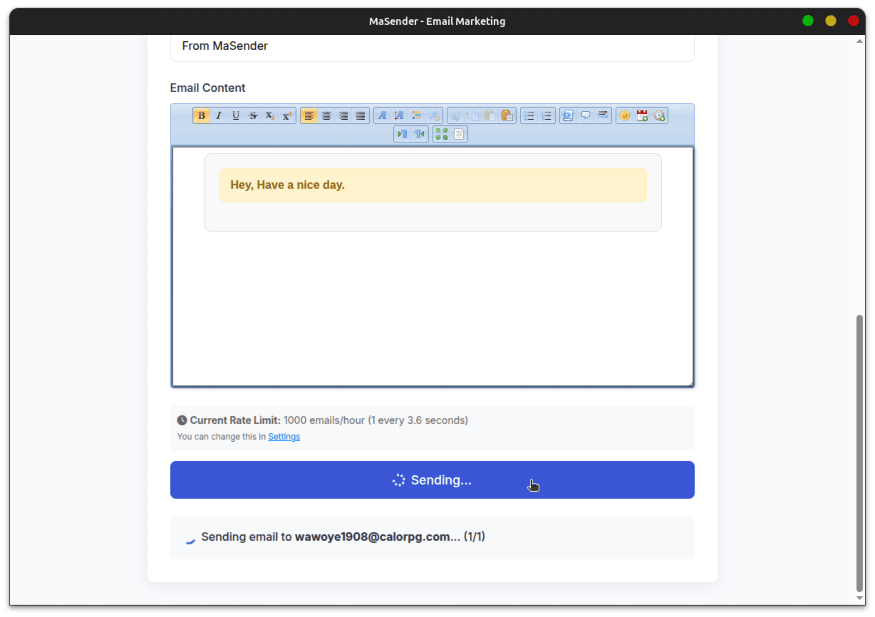Click the scrollbar up arrow
875x617 pixels.
(859, 41)
